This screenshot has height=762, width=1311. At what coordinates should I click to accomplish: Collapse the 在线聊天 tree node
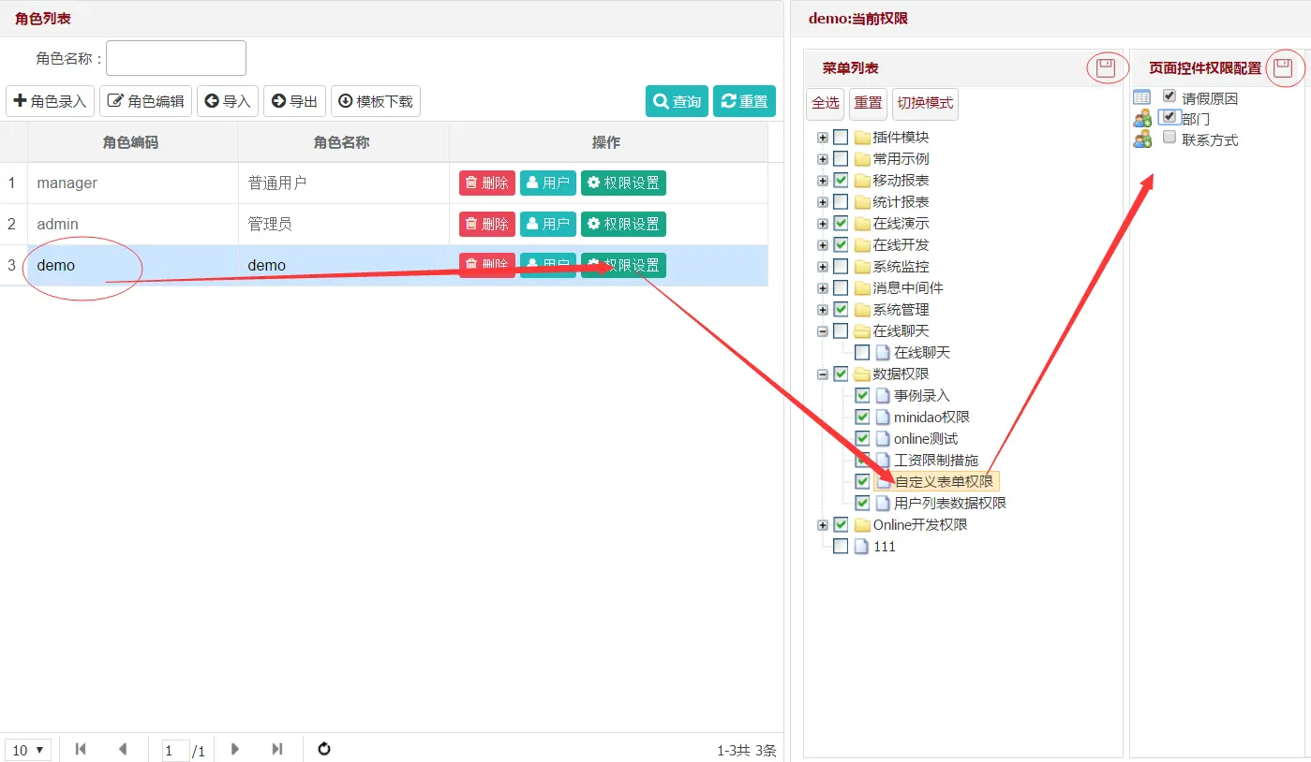(x=823, y=330)
